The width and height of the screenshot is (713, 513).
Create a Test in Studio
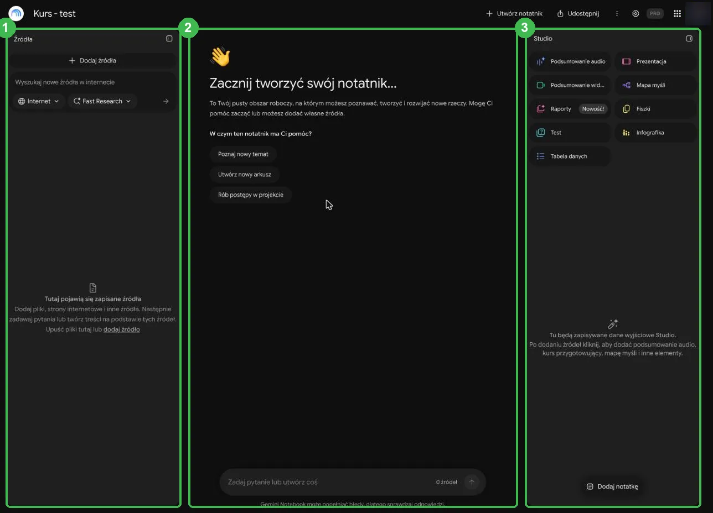point(570,133)
